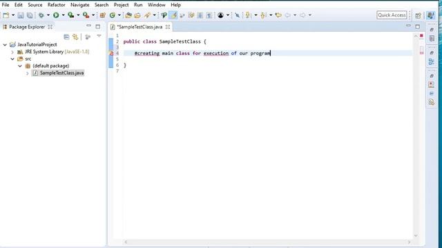This screenshot has height=248, width=442.
Task: Click the black circle profile icon in toolbar
Action: pyautogui.click(x=221, y=15)
